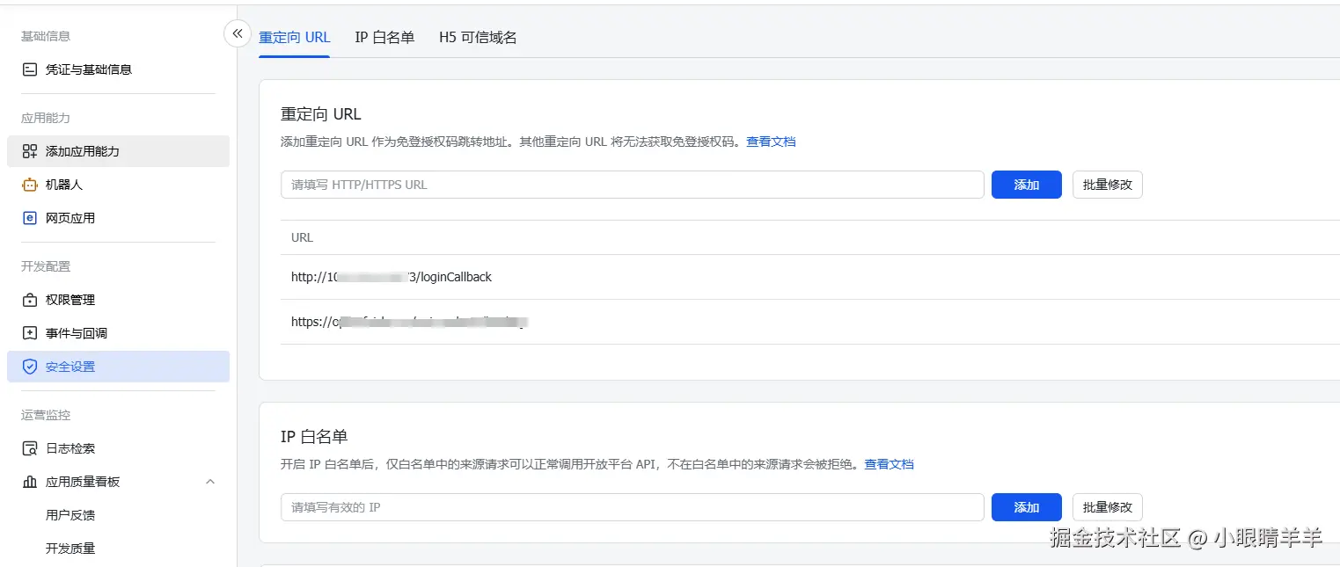Collapse the sidebar with the double-chevron button
1340x567 pixels.
point(237,33)
